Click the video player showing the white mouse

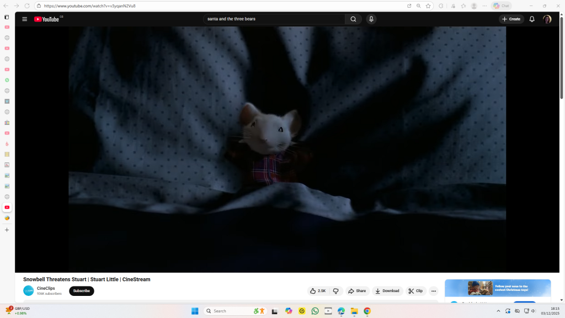point(287,149)
